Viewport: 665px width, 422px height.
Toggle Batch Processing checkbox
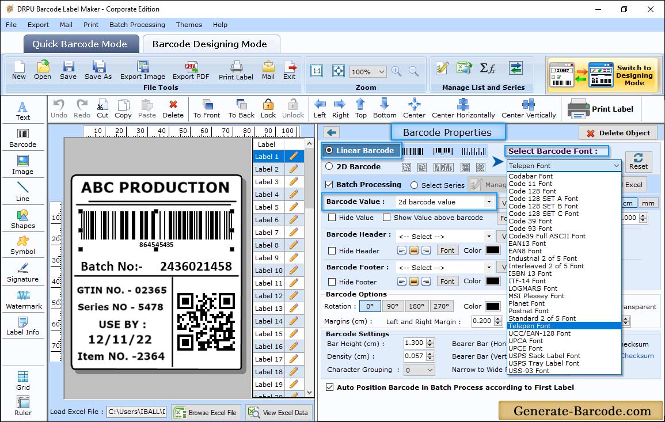(x=329, y=184)
